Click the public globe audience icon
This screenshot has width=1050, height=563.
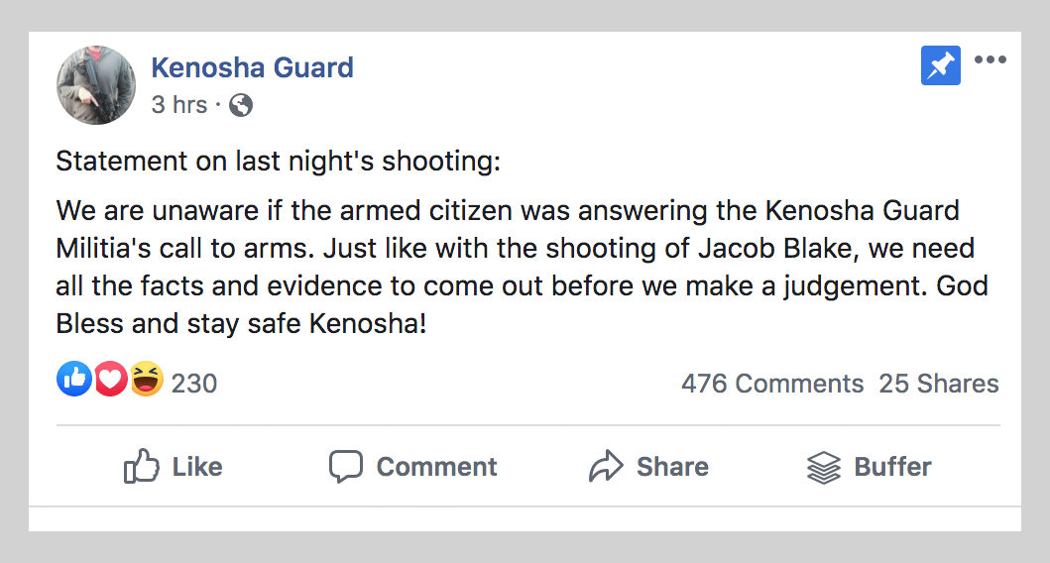241,105
